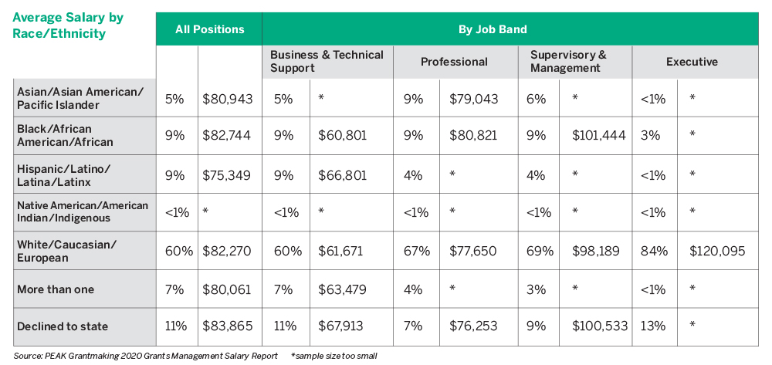Select the Hispanic/Latino/Latina/Latinx row label
The image size is (772, 365).
pos(63,174)
